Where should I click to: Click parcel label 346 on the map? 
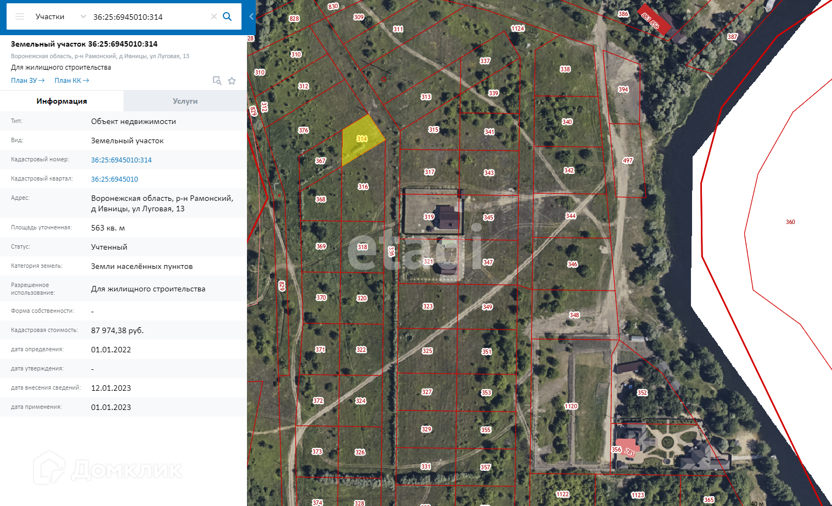(572, 265)
